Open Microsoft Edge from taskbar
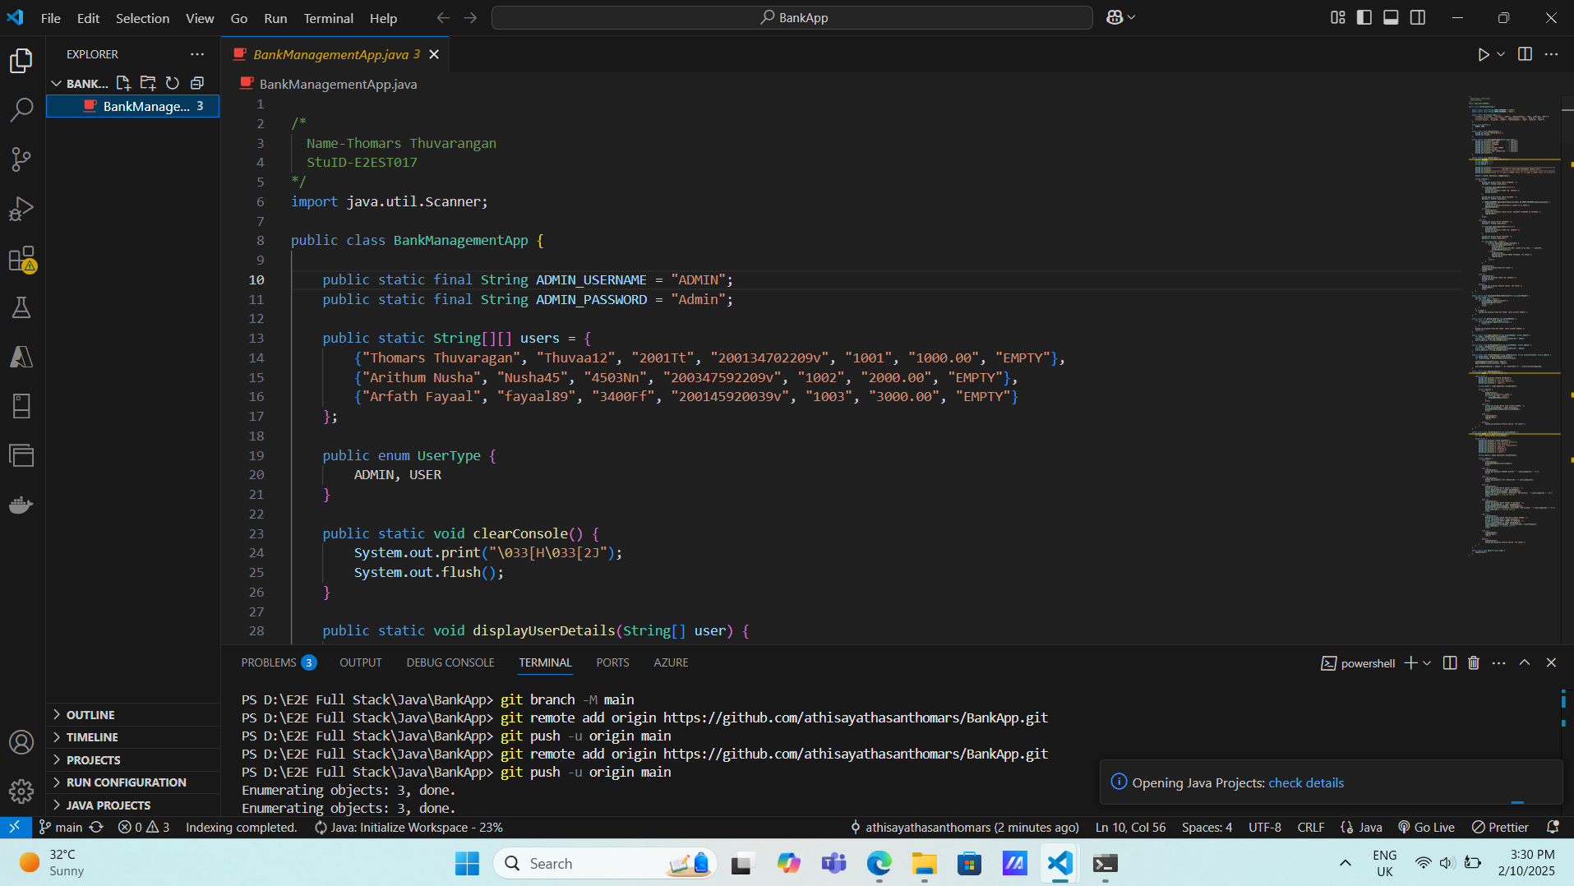The image size is (1574, 886). [879, 863]
